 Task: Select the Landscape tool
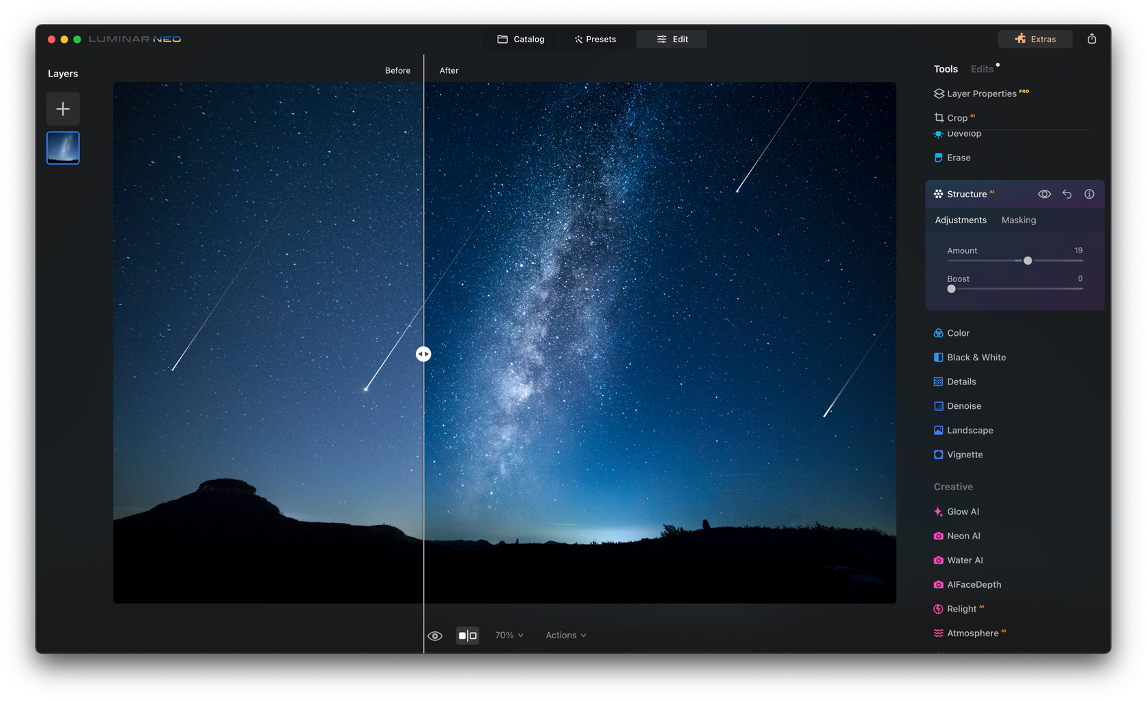click(969, 430)
